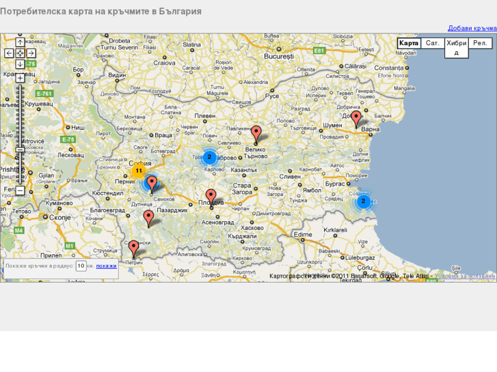Click the zoom slider handle

[20, 149]
